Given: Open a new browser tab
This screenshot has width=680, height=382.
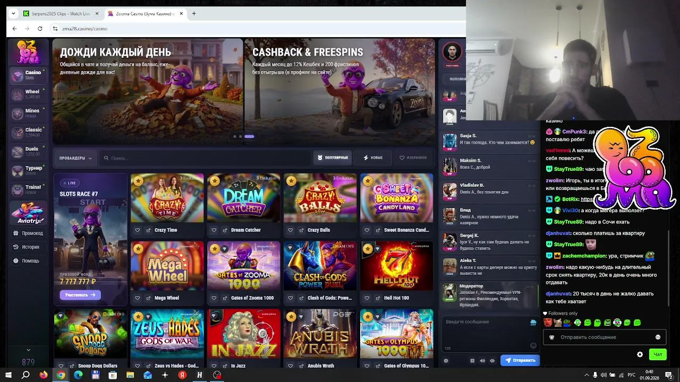Looking at the screenshot, I should 194,13.
